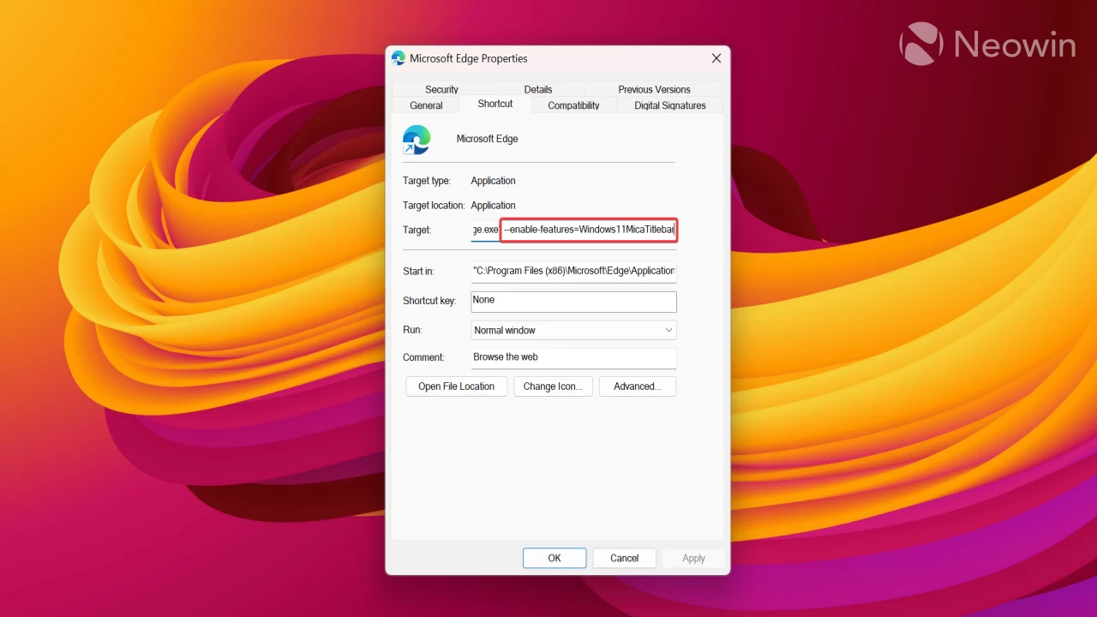Focus the Shortcut key field
1097x617 pixels.
click(x=573, y=301)
